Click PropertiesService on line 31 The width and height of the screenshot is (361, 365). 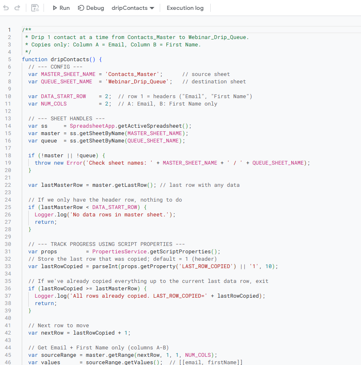click(118, 251)
